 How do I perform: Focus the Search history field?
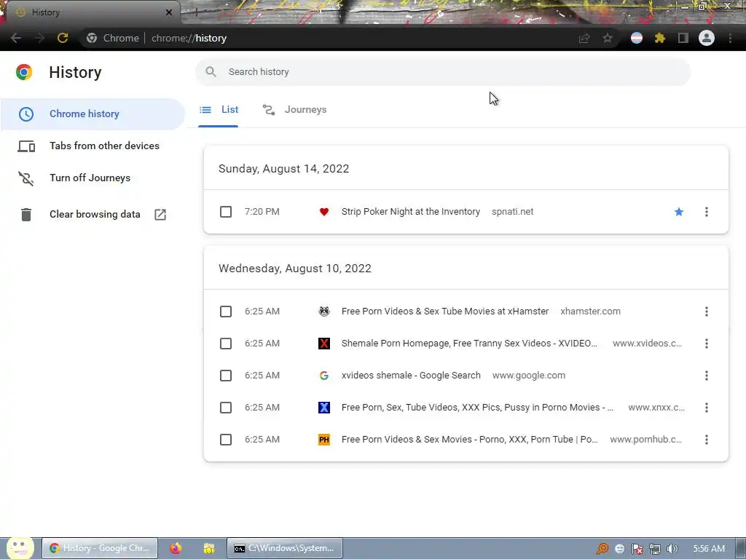pyautogui.click(x=443, y=72)
